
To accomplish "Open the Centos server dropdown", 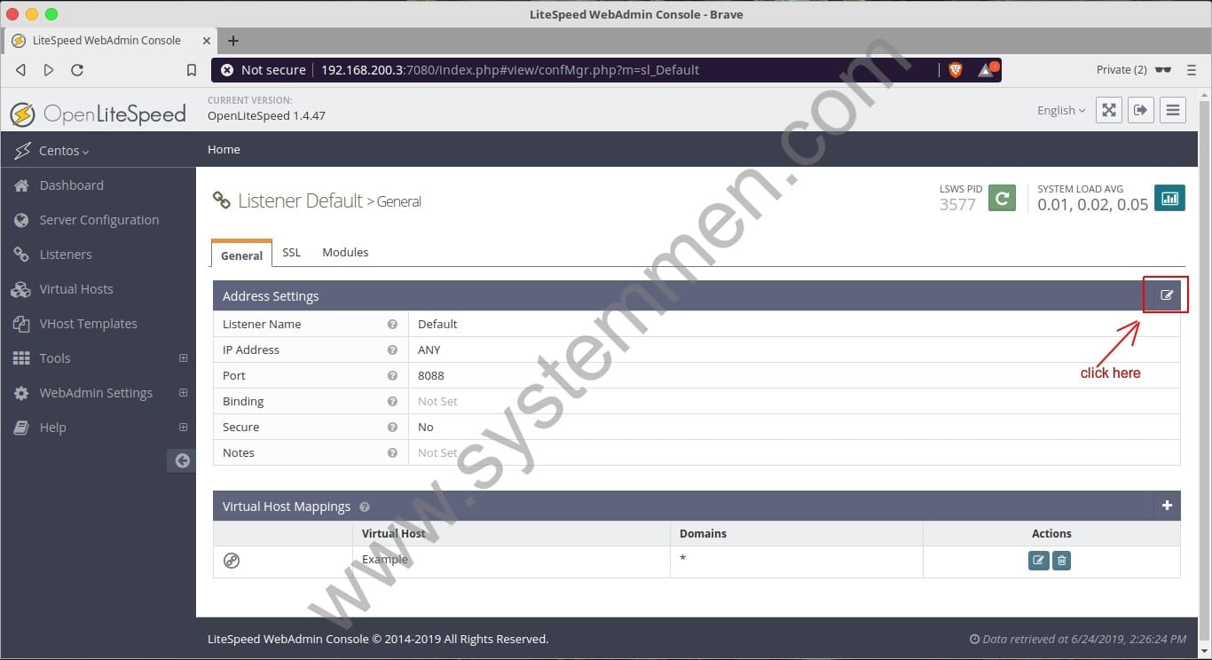I will coord(64,151).
